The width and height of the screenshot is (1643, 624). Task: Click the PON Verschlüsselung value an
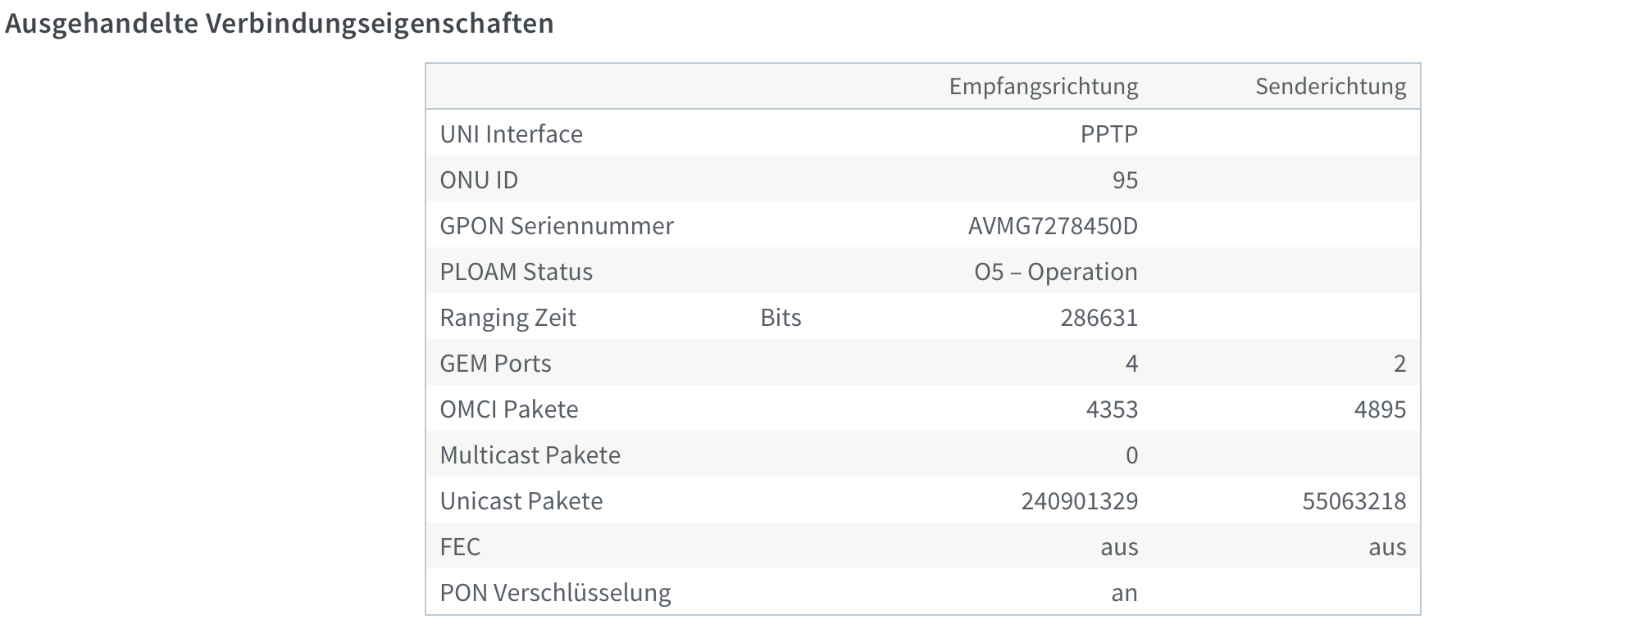1124,592
